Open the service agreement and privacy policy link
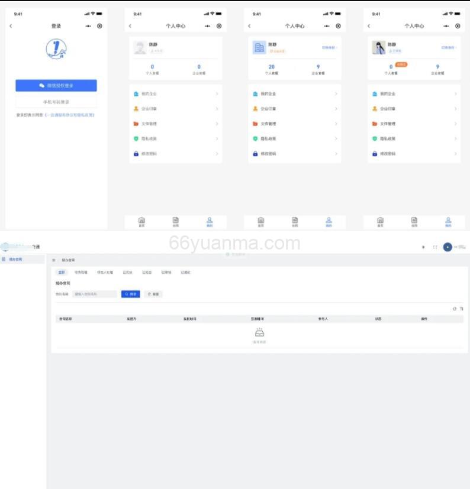Image resolution: width=470 pixels, height=489 pixels. point(70,115)
